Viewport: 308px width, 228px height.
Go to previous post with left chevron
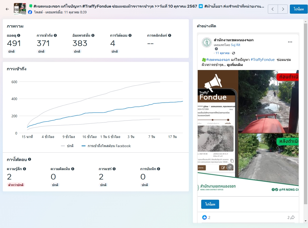tap(273, 9)
